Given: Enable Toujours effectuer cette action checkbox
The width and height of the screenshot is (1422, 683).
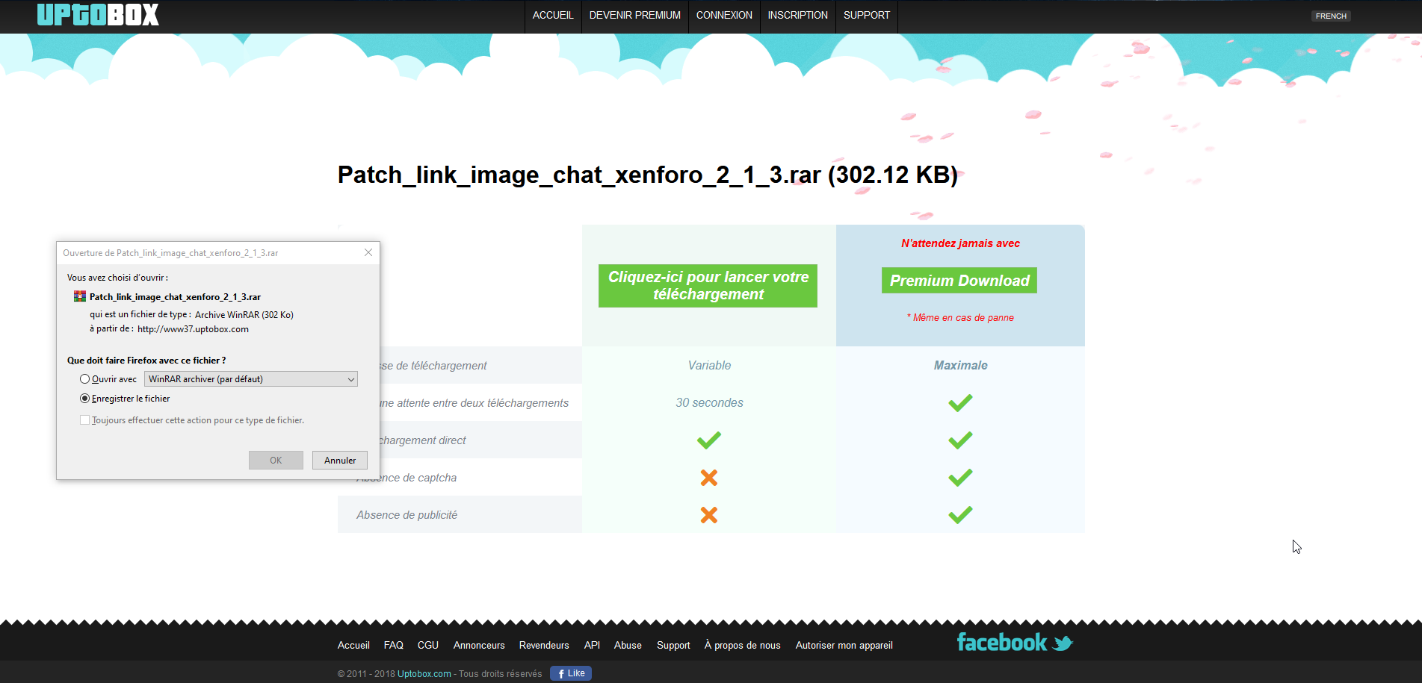Looking at the screenshot, I should (x=85, y=420).
